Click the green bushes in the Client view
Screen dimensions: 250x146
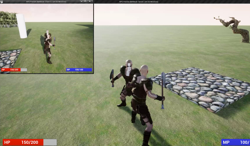coord(8,19)
